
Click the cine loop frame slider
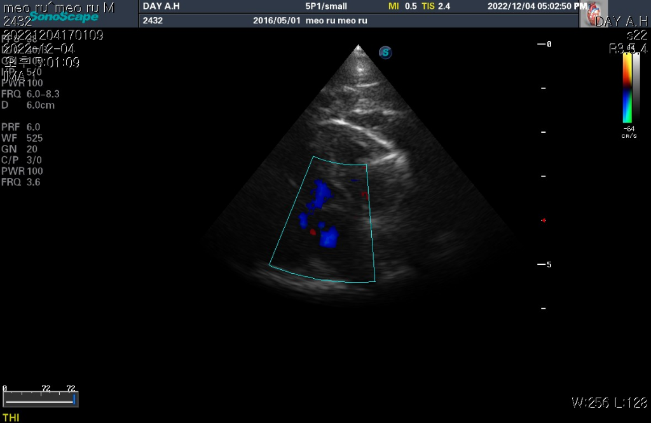point(39,400)
